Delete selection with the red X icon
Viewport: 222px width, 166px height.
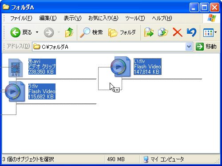(x=177, y=32)
